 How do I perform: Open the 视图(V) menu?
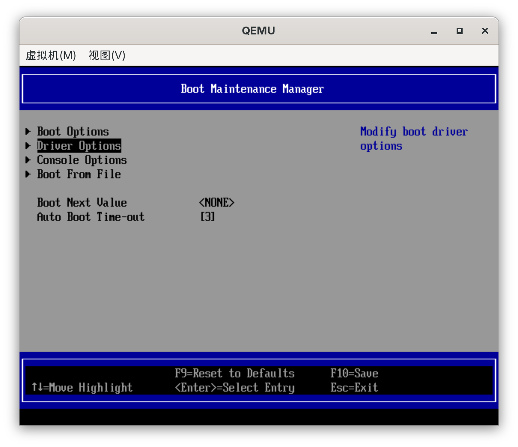107,55
